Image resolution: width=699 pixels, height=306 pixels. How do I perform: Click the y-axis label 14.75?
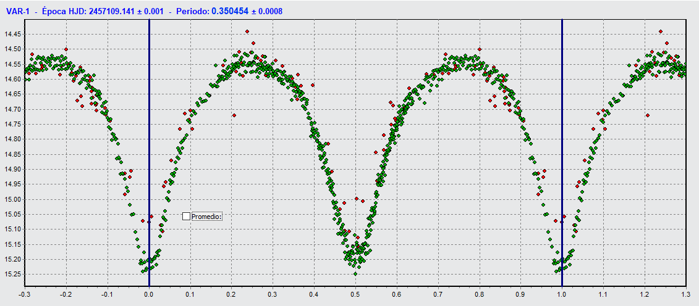coord(12,124)
